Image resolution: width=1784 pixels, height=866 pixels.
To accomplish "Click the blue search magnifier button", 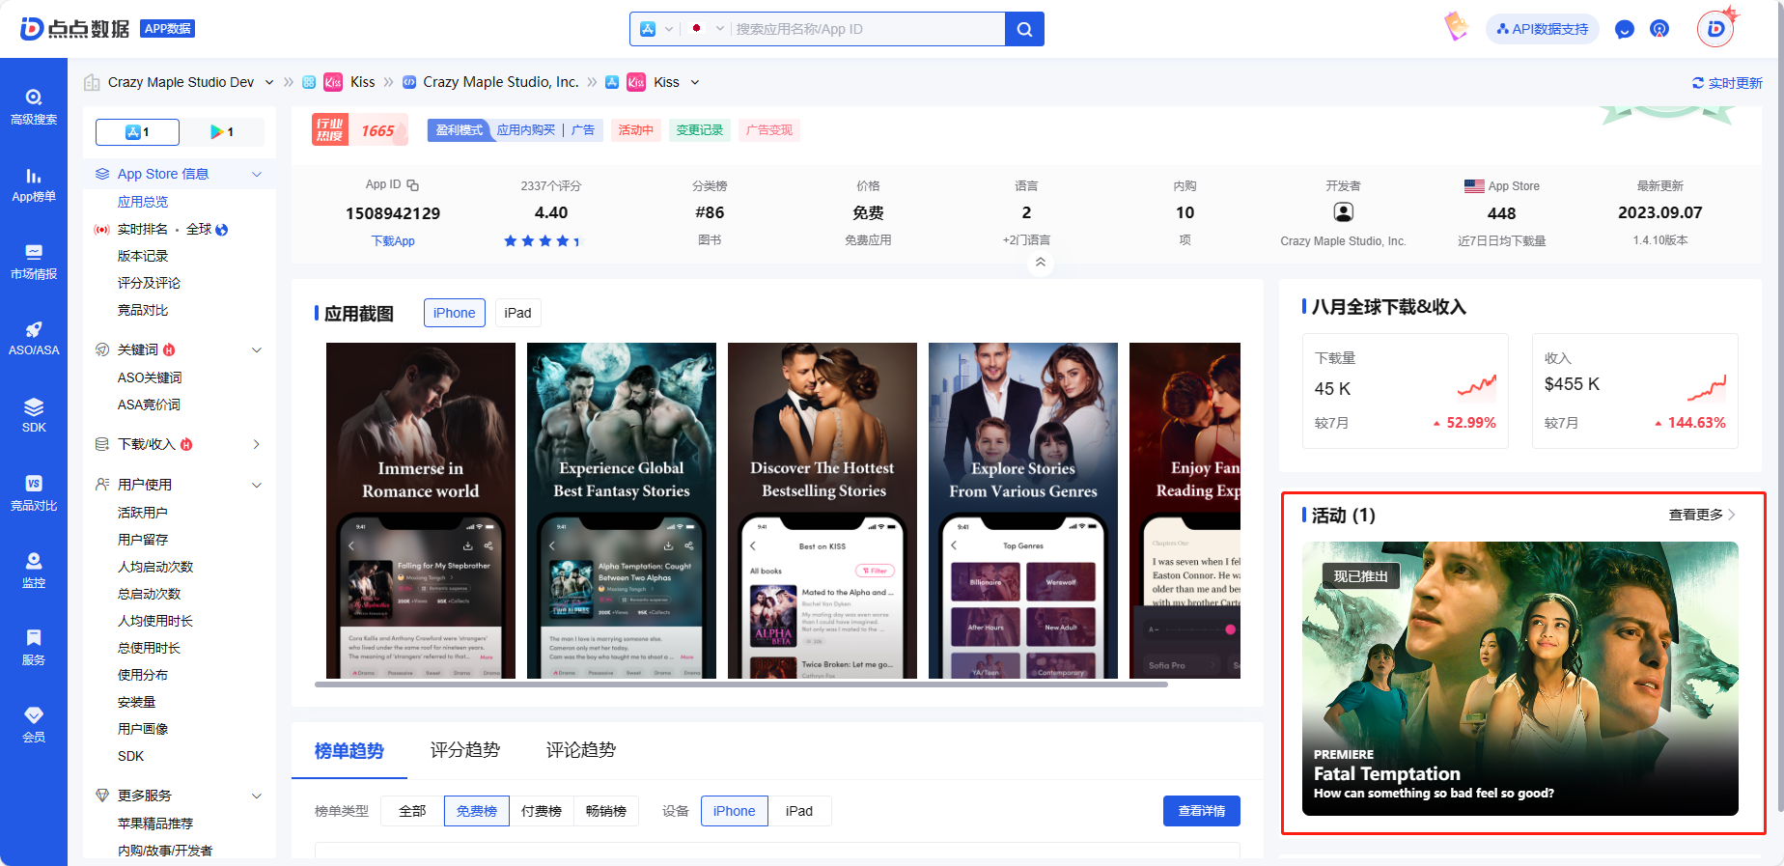I will coord(1024,29).
